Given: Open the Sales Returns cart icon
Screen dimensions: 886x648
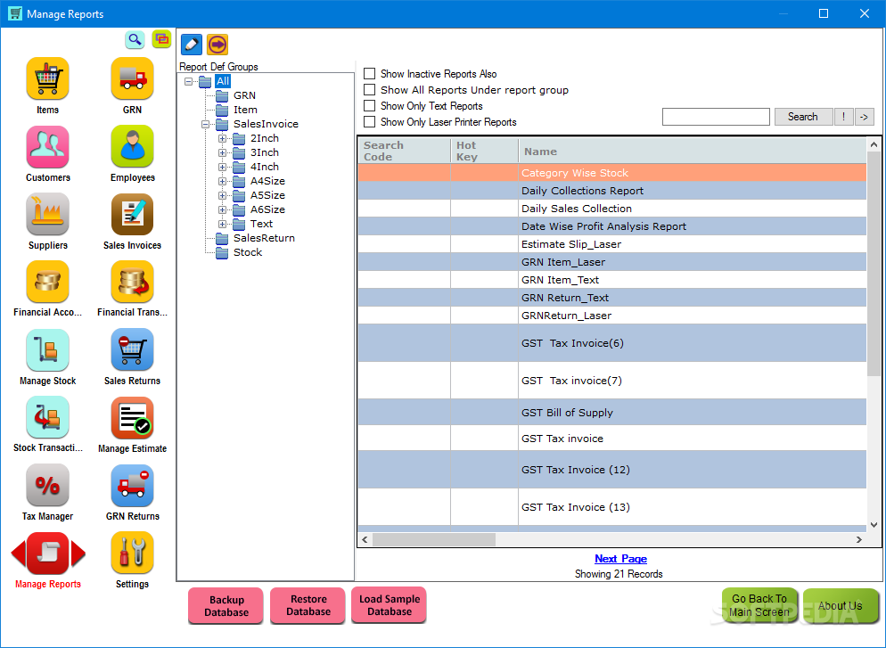Looking at the screenshot, I should tap(132, 349).
